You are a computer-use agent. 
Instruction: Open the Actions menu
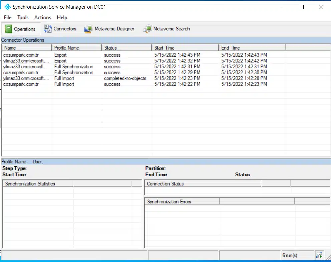(x=43, y=17)
